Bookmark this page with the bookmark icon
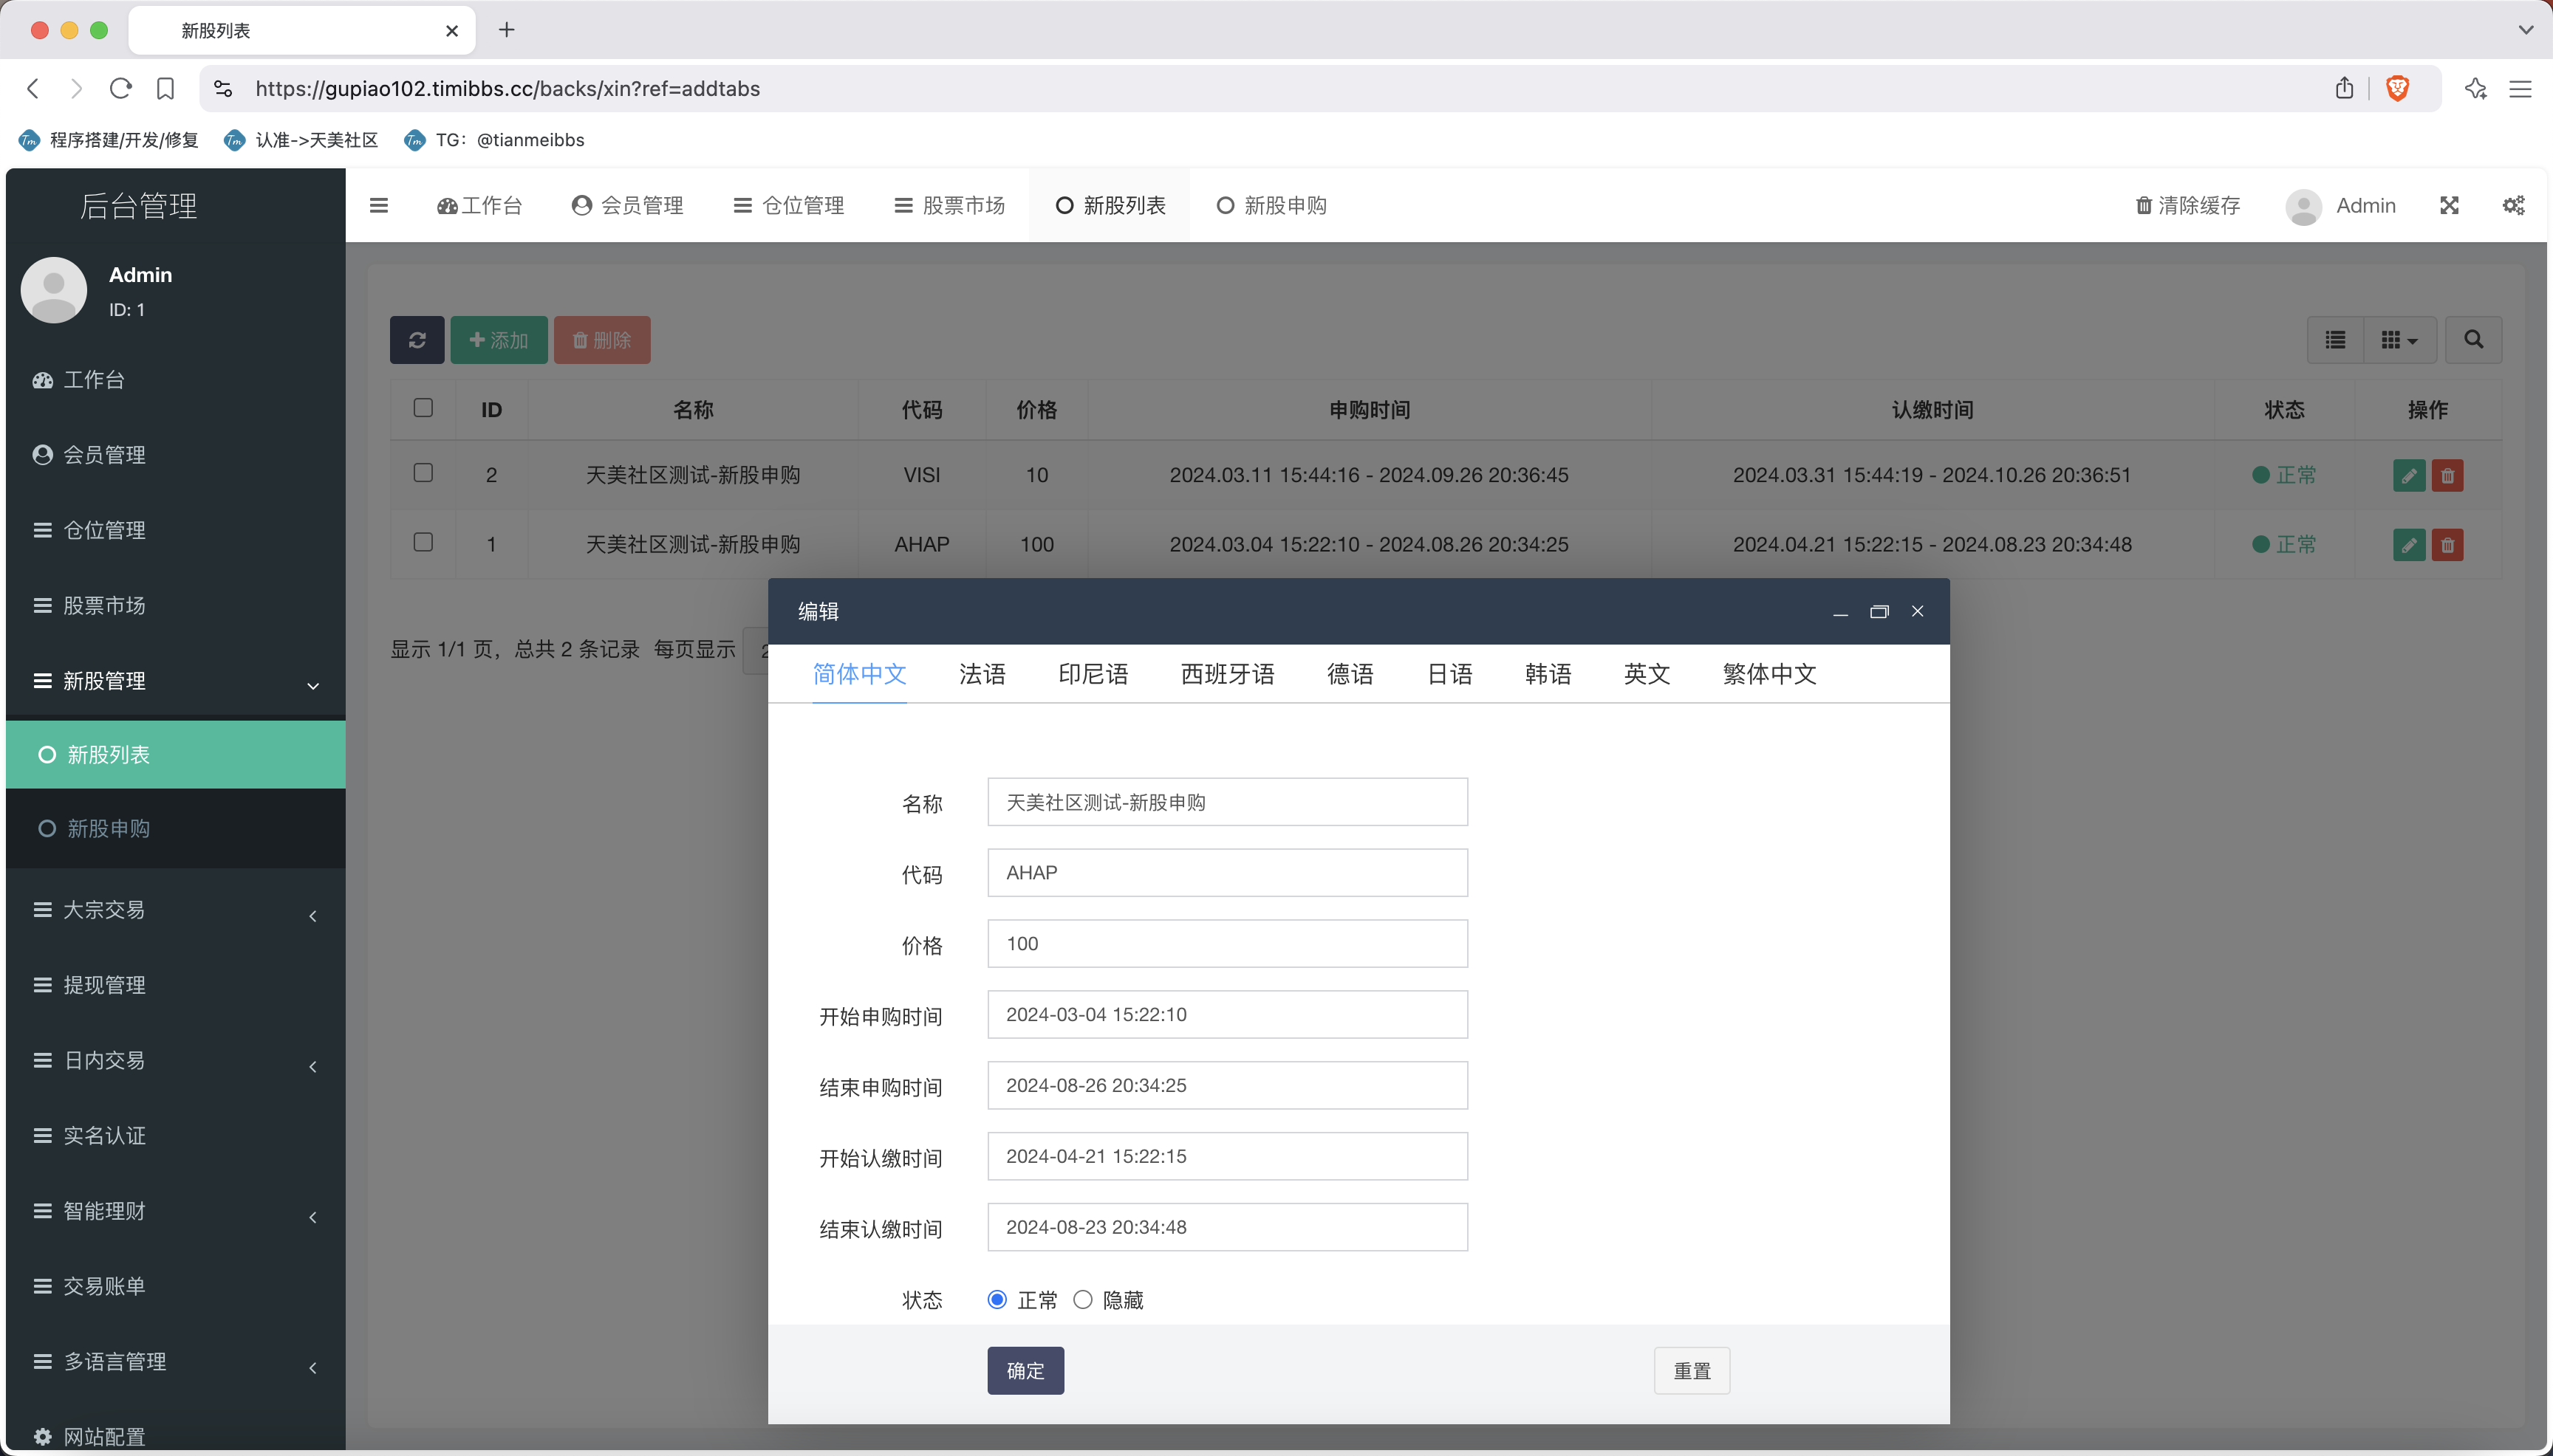 coord(166,89)
